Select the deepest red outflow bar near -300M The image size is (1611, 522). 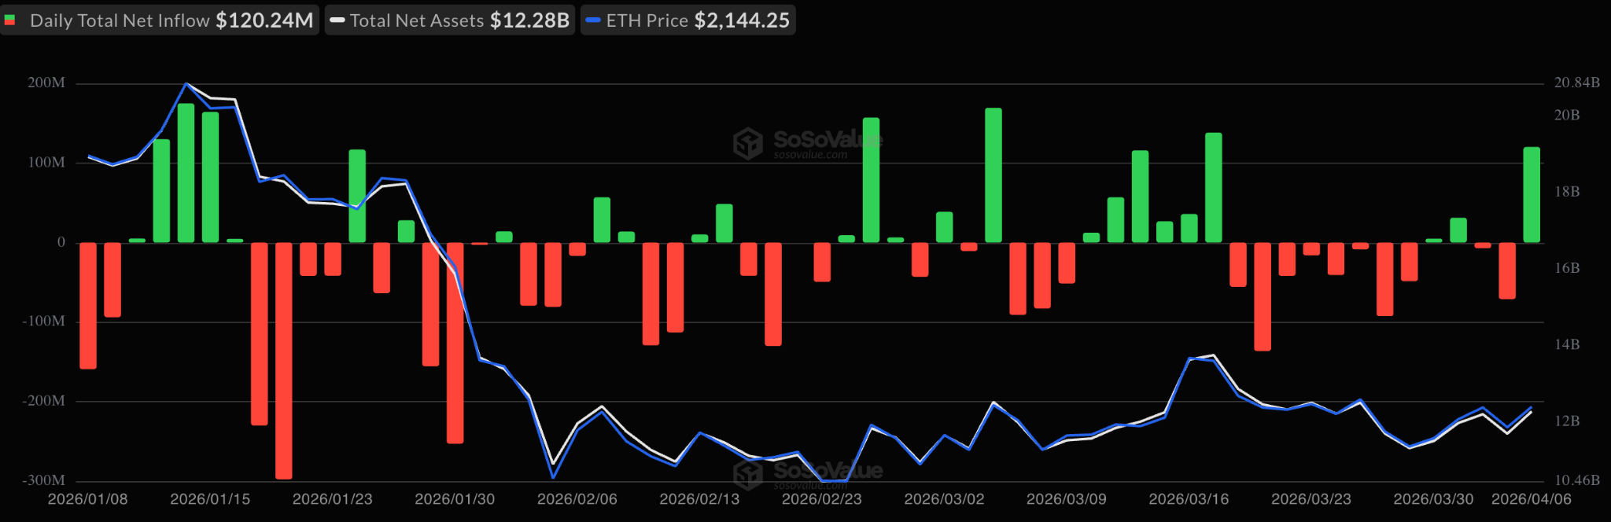(283, 360)
